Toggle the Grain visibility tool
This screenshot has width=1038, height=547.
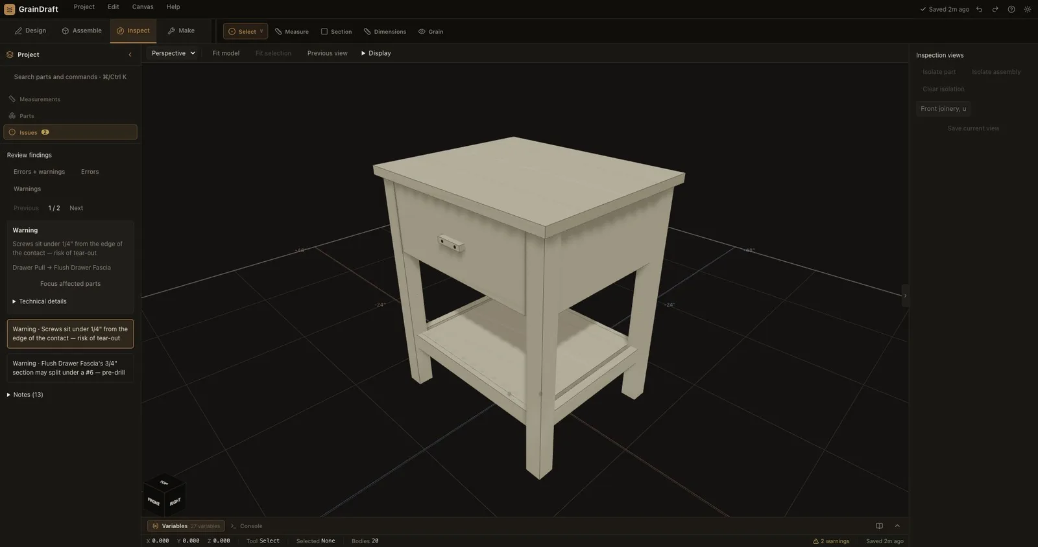point(431,31)
